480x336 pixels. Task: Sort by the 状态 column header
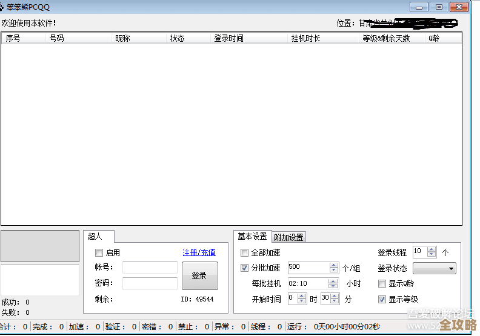188,38
